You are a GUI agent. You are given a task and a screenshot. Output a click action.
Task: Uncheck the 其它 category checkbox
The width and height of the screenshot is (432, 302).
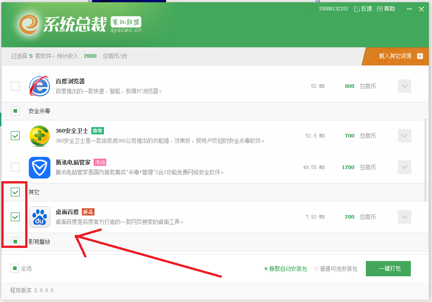click(x=15, y=192)
